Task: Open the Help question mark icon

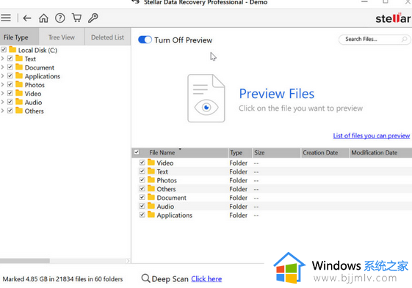Action: [x=60, y=18]
